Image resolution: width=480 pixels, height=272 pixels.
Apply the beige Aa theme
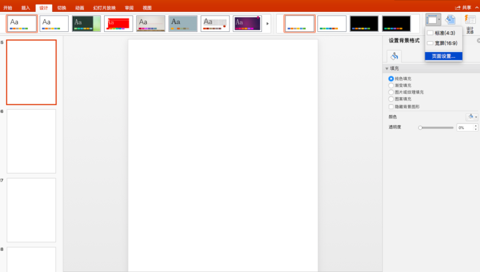tap(151, 23)
